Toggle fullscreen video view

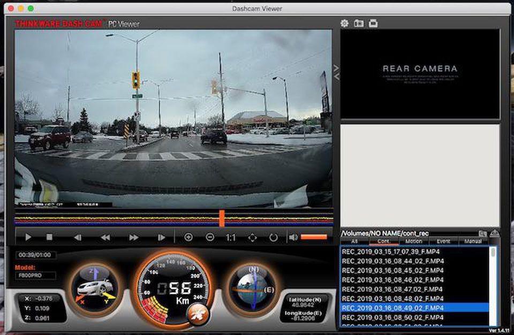point(252,237)
